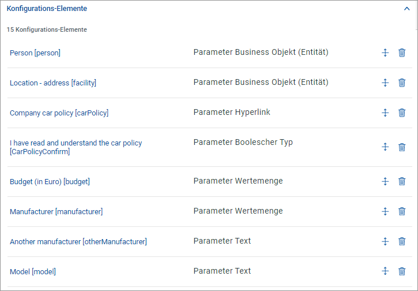Click the Konfigurations-Elemente panel header title
The height and width of the screenshot is (291, 418).
click(47, 9)
